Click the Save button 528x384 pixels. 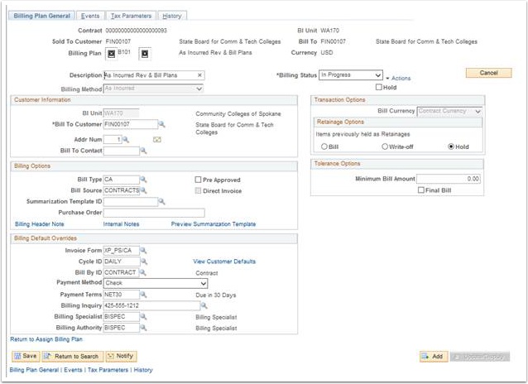tap(26, 356)
